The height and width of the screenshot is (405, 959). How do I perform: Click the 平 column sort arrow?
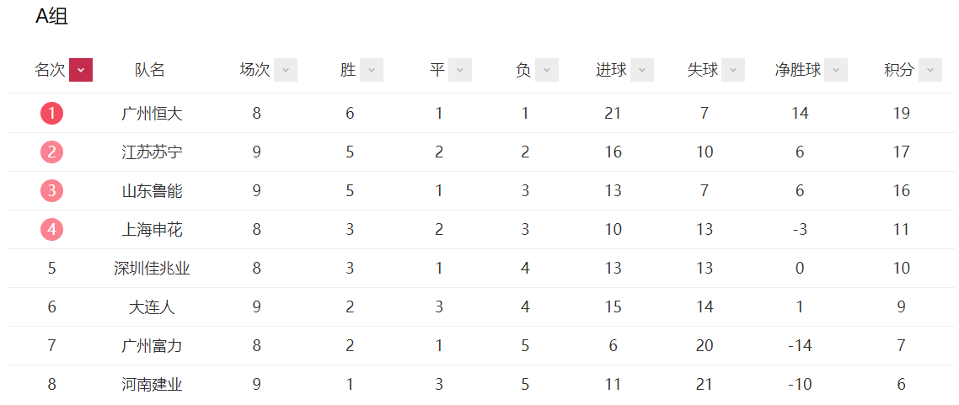pos(460,70)
